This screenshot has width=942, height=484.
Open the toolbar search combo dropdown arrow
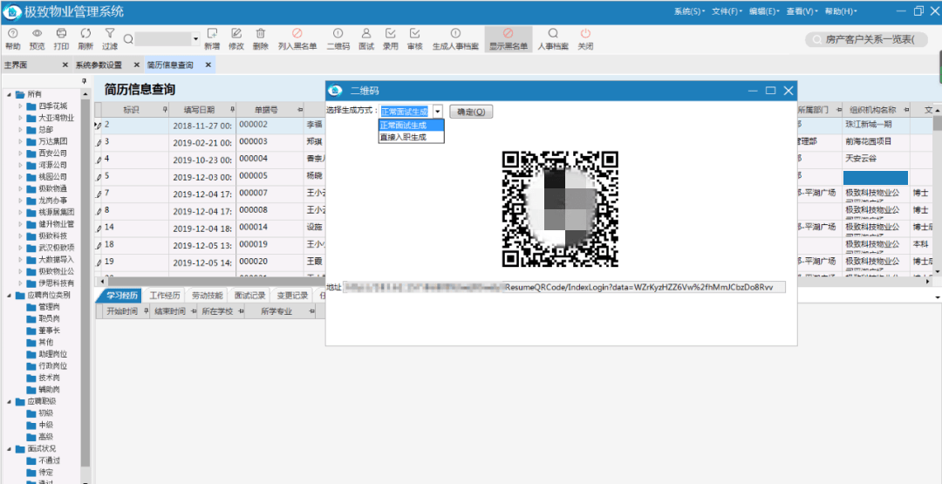[196, 39]
